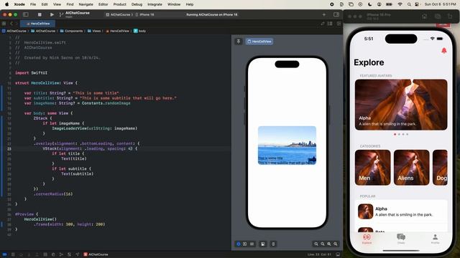This screenshot has width=460, height=258.
Task: Open the preview Variants button
Action: (x=252, y=244)
